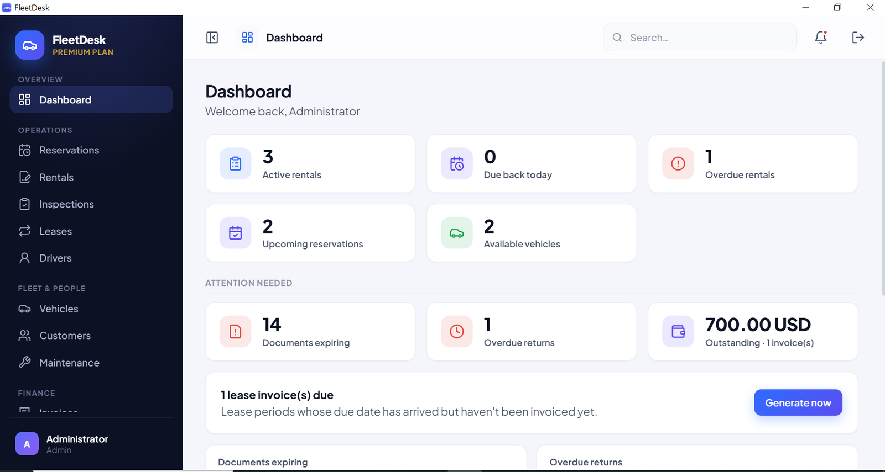Click the Customers people icon in sidebar

25,336
